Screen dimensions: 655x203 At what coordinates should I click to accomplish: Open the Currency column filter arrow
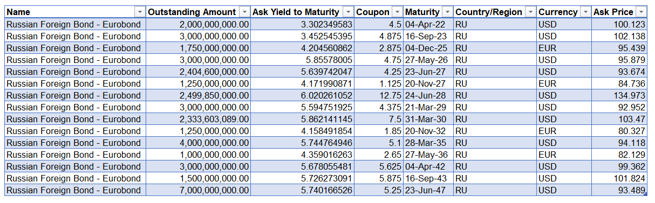(586, 12)
